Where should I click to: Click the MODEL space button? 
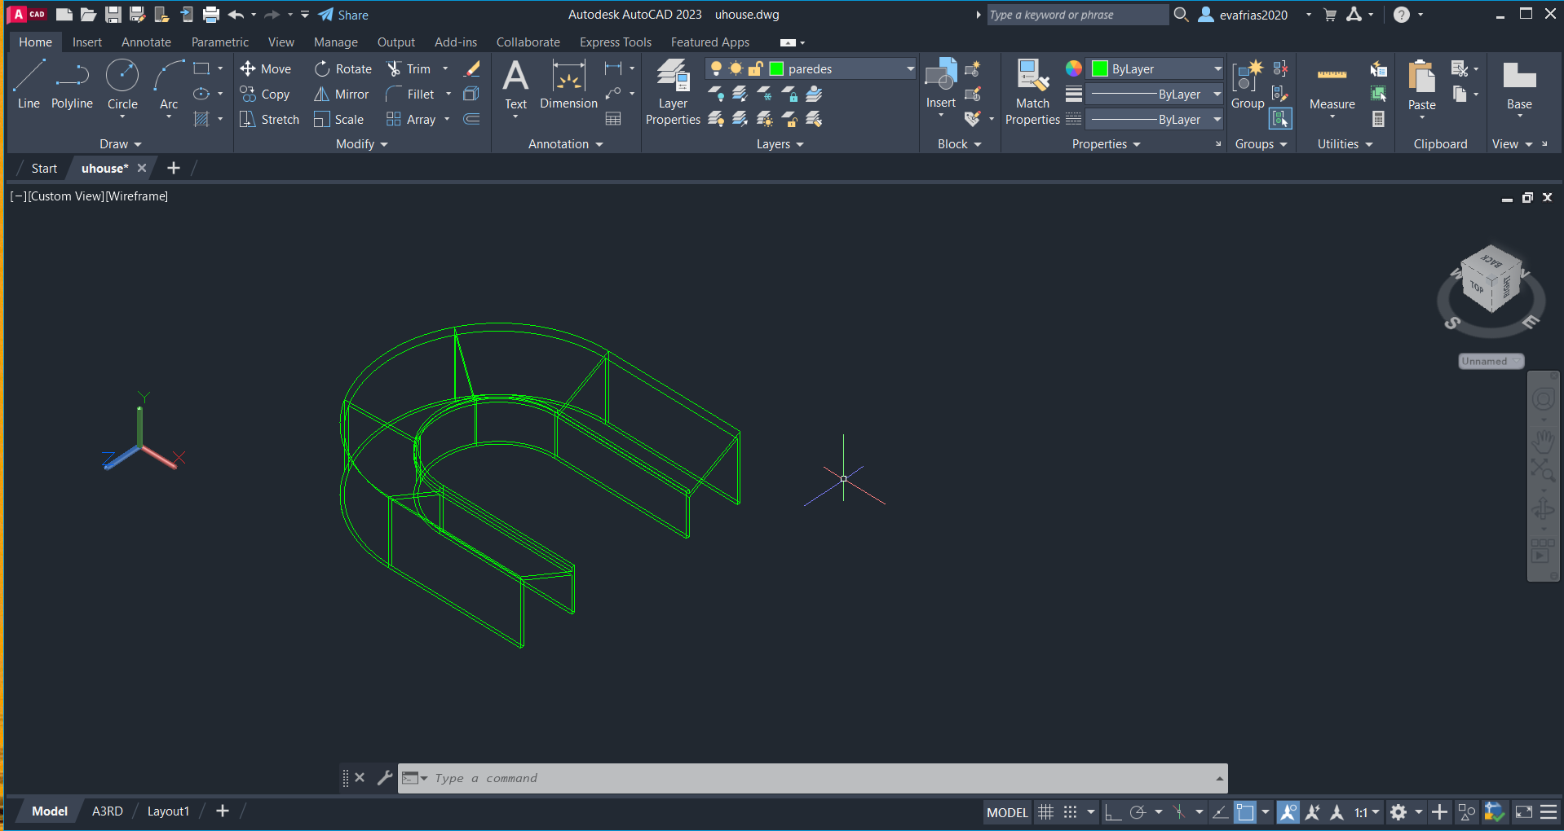[1007, 812]
